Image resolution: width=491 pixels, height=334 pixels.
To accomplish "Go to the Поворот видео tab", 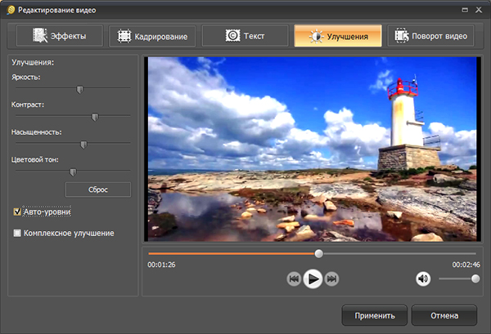I will pyautogui.click(x=431, y=36).
